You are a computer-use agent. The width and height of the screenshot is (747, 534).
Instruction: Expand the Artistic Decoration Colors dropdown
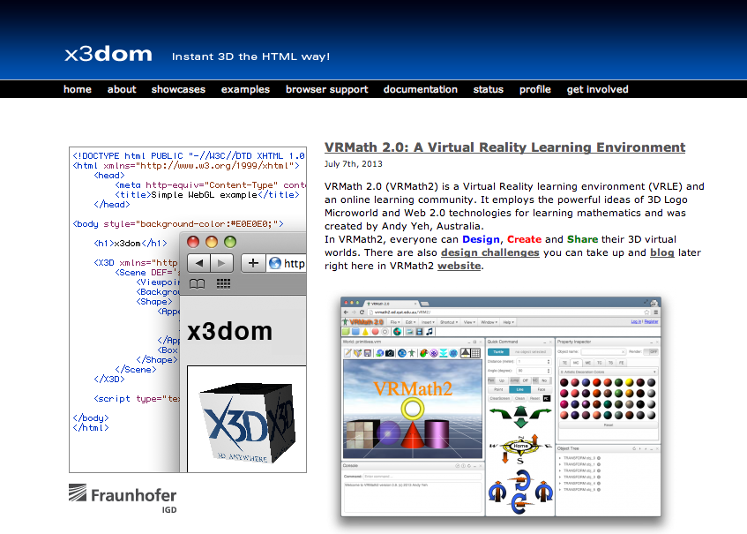pyautogui.click(x=608, y=372)
